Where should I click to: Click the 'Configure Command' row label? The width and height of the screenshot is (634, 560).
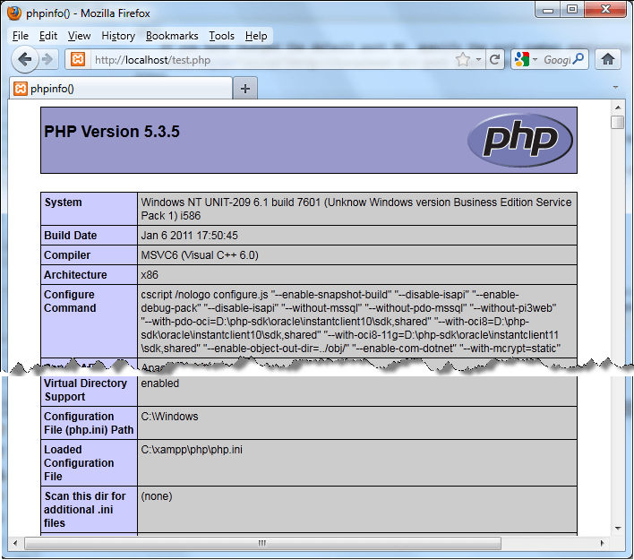click(x=70, y=301)
